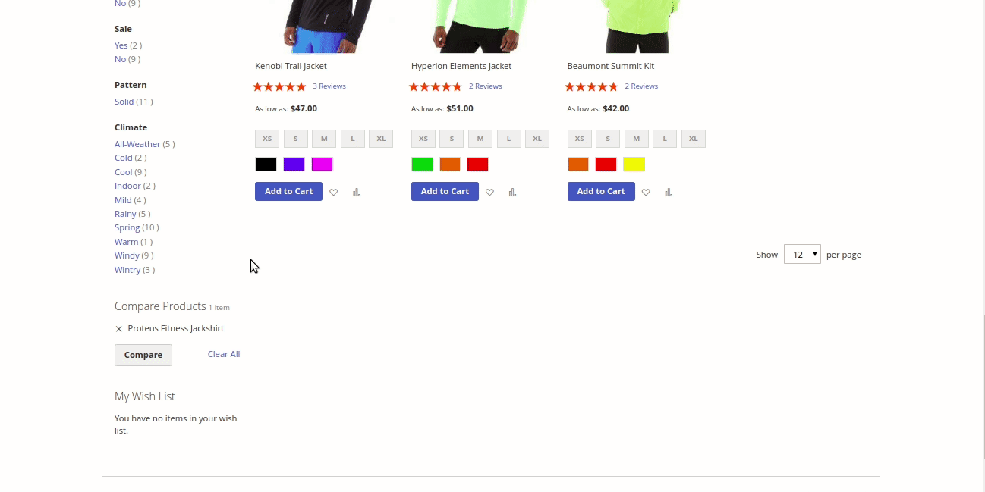Add Beaumont Summit Kit to wish list

coord(646,193)
